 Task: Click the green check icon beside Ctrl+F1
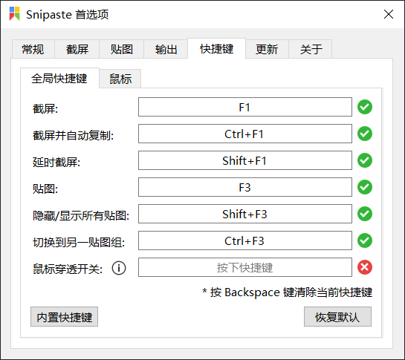coord(365,134)
